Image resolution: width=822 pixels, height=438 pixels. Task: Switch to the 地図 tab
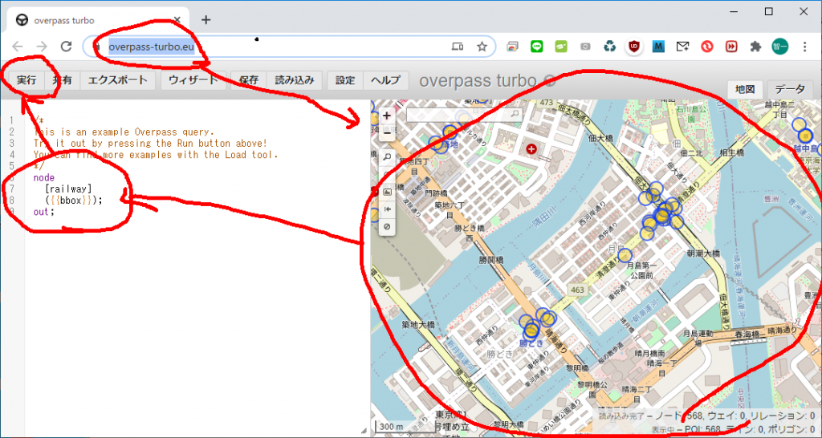pos(745,89)
